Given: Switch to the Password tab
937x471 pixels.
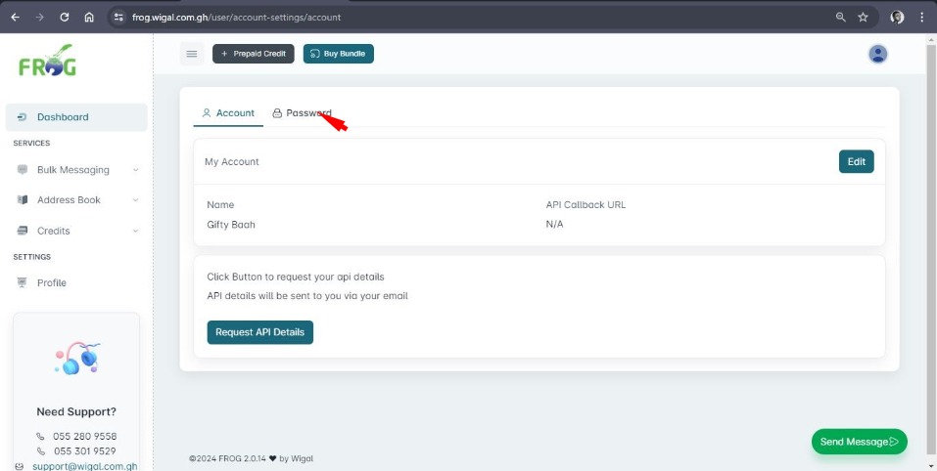Looking at the screenshot, I should click(x=302, y=113).
